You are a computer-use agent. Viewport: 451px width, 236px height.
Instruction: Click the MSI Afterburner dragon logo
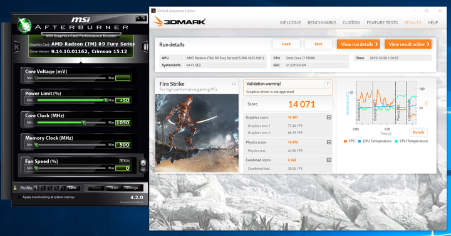click(x=24, y=25)
